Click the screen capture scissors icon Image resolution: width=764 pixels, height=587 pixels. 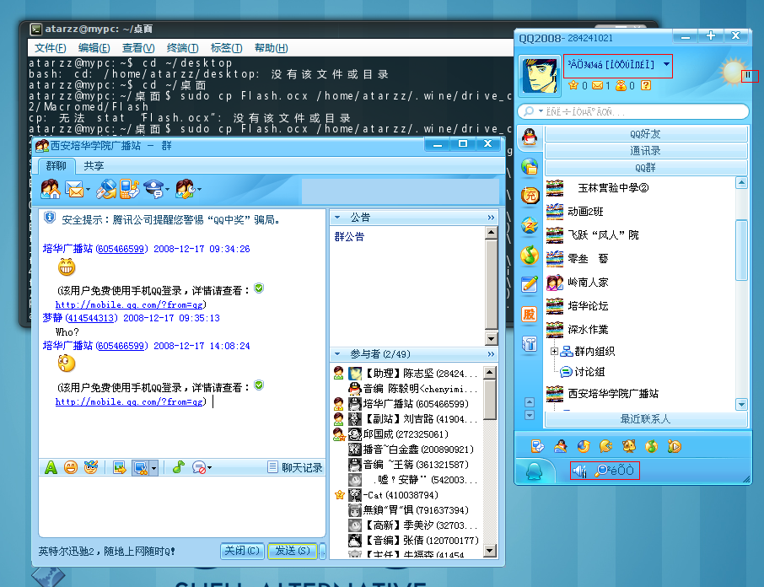click(141, 468)
